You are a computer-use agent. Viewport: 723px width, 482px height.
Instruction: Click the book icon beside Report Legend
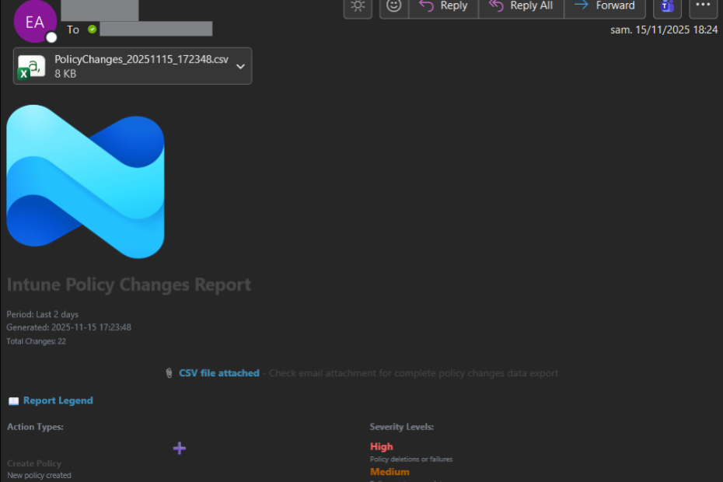coord(13,401)
